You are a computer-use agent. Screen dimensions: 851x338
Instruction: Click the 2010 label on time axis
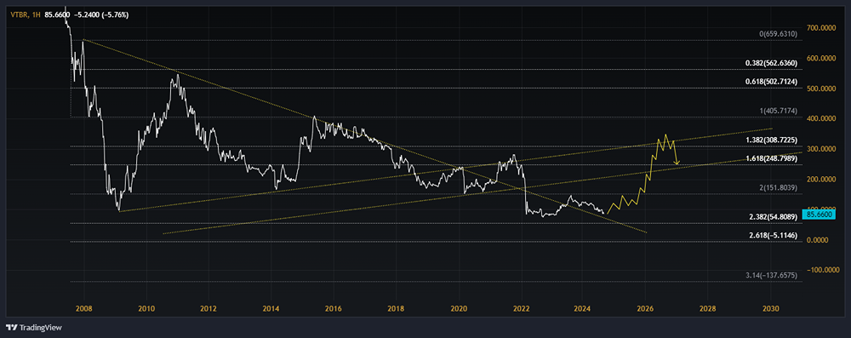(146, 308)
